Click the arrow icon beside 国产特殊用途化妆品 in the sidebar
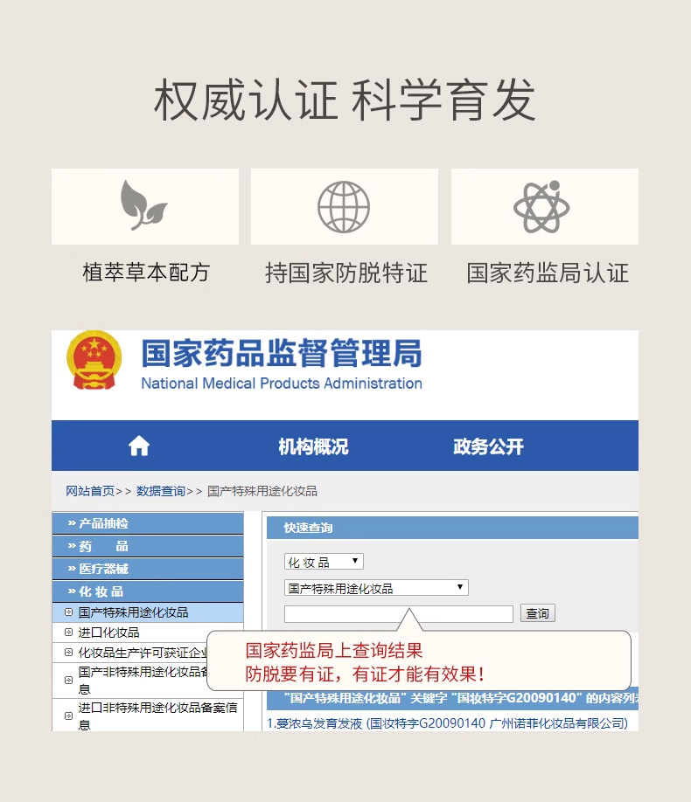 click(68, 612)
